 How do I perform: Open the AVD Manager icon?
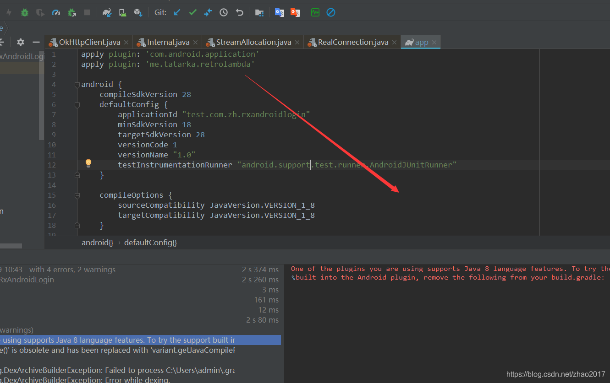coord(122,13)
